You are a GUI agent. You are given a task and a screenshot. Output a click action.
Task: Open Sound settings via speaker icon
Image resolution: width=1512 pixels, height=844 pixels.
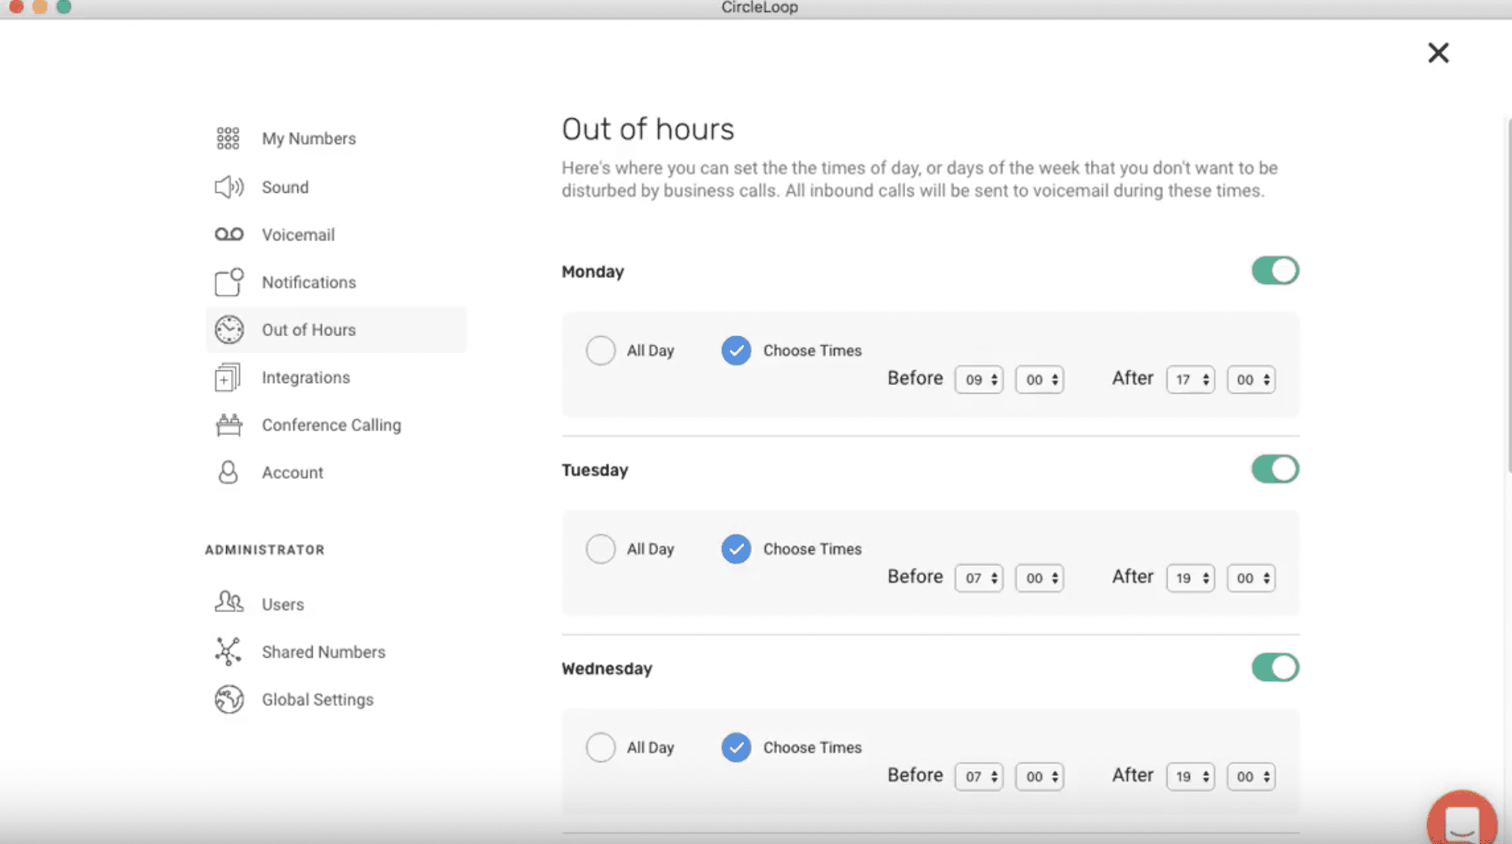point(229,187)
